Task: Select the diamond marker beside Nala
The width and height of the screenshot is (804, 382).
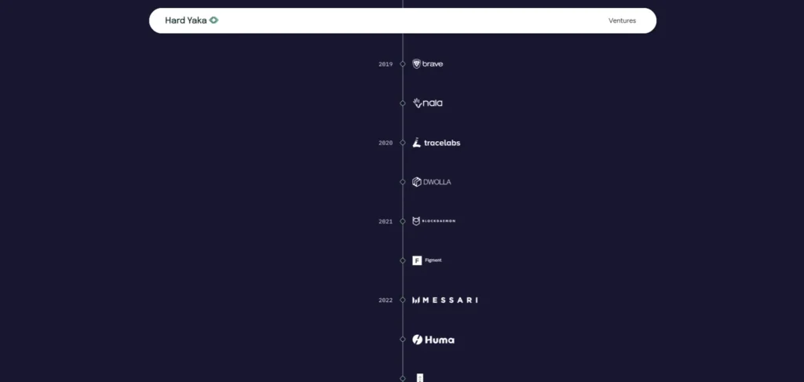Action: click(x=403, y=103)
